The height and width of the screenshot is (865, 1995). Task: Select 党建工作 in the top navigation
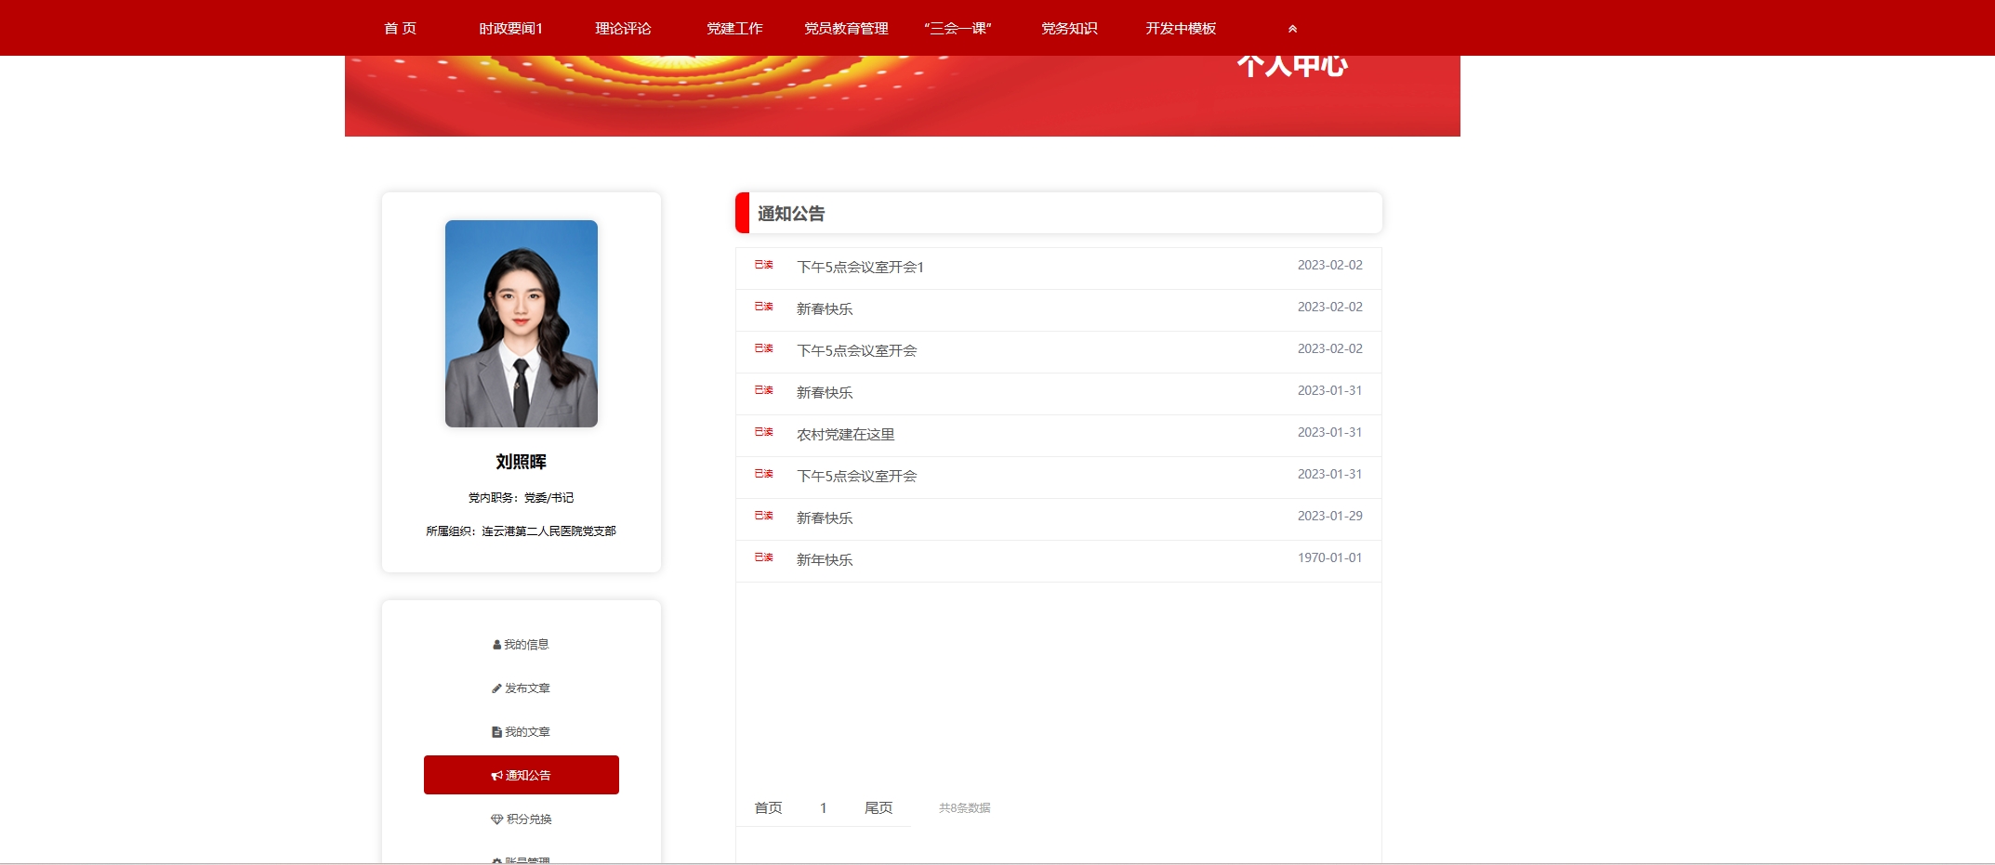pyautogui.click(x=734, y=29)
